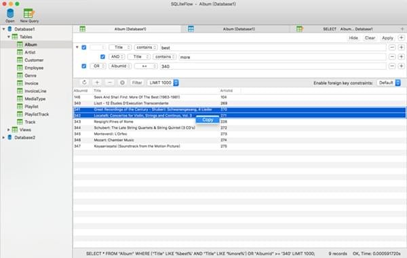The height and width of the screenshot is (258, 407).
Task: Choose Copy from the context menu
Action: point(208,119)
